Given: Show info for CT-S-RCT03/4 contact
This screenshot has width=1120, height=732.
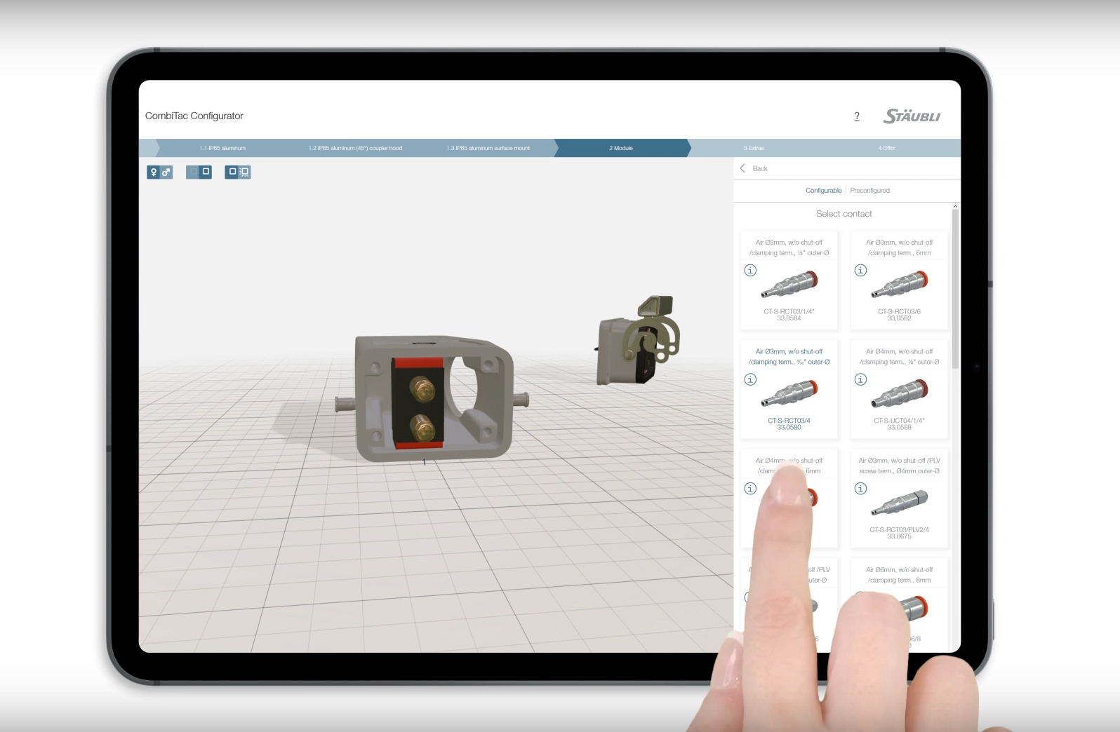Looking at the screenshot, I should pyautogui.click(x=750, y=379).
